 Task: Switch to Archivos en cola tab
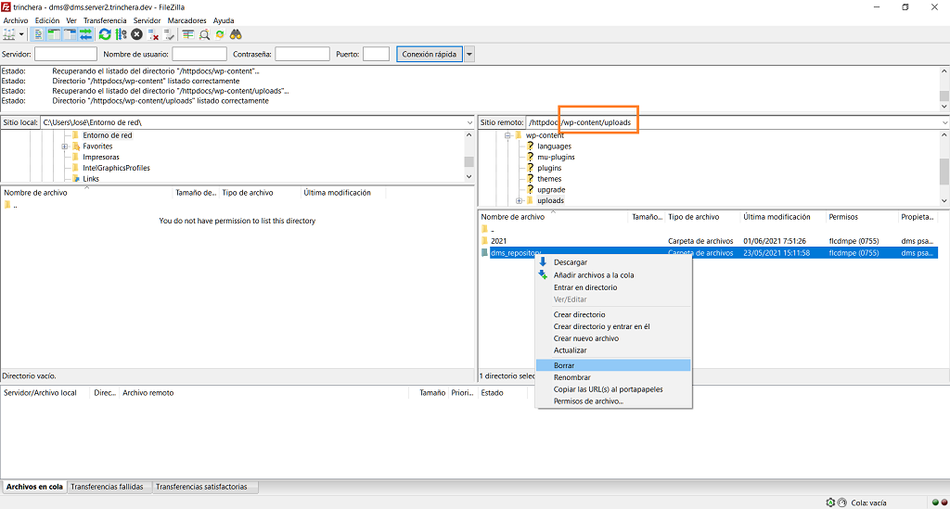34,487
